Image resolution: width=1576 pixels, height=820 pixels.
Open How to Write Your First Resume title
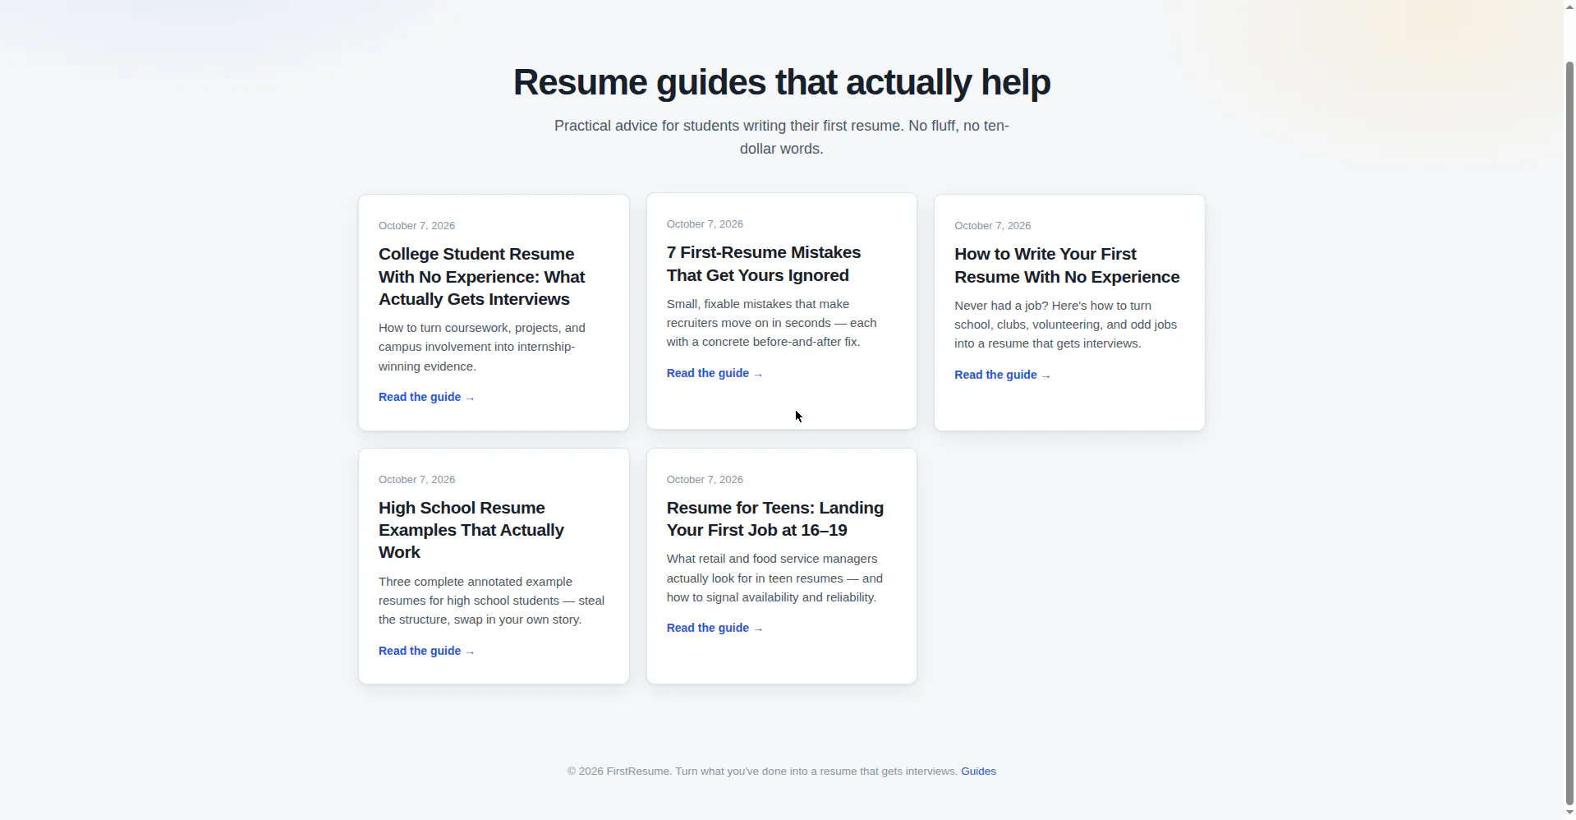[1067, 265]
